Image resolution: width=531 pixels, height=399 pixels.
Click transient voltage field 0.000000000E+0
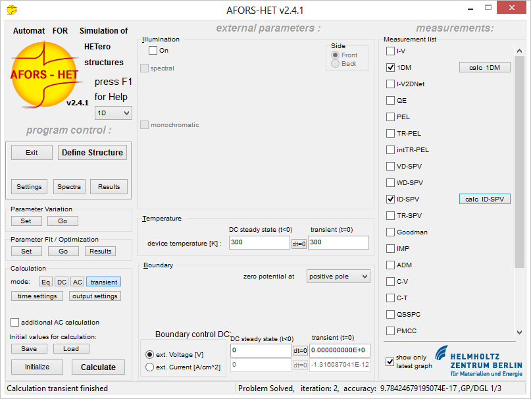point(340,350)
